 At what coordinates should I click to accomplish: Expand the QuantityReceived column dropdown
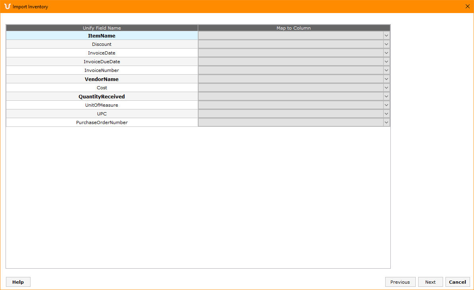386,96
